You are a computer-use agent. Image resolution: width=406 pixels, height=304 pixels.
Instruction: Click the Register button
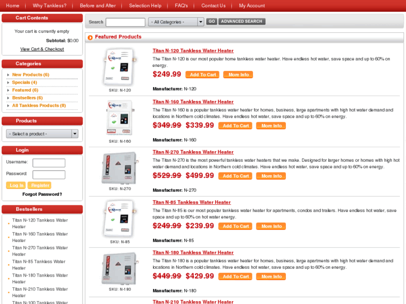pos(39,185)
